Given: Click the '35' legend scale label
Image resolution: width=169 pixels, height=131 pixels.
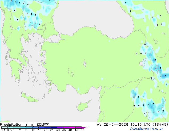Looking at the screenshot, I should [x=64, y=130].
